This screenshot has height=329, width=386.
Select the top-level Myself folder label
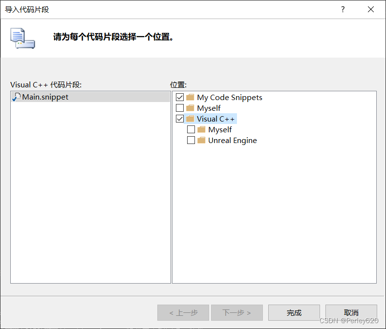coord(209,108)
